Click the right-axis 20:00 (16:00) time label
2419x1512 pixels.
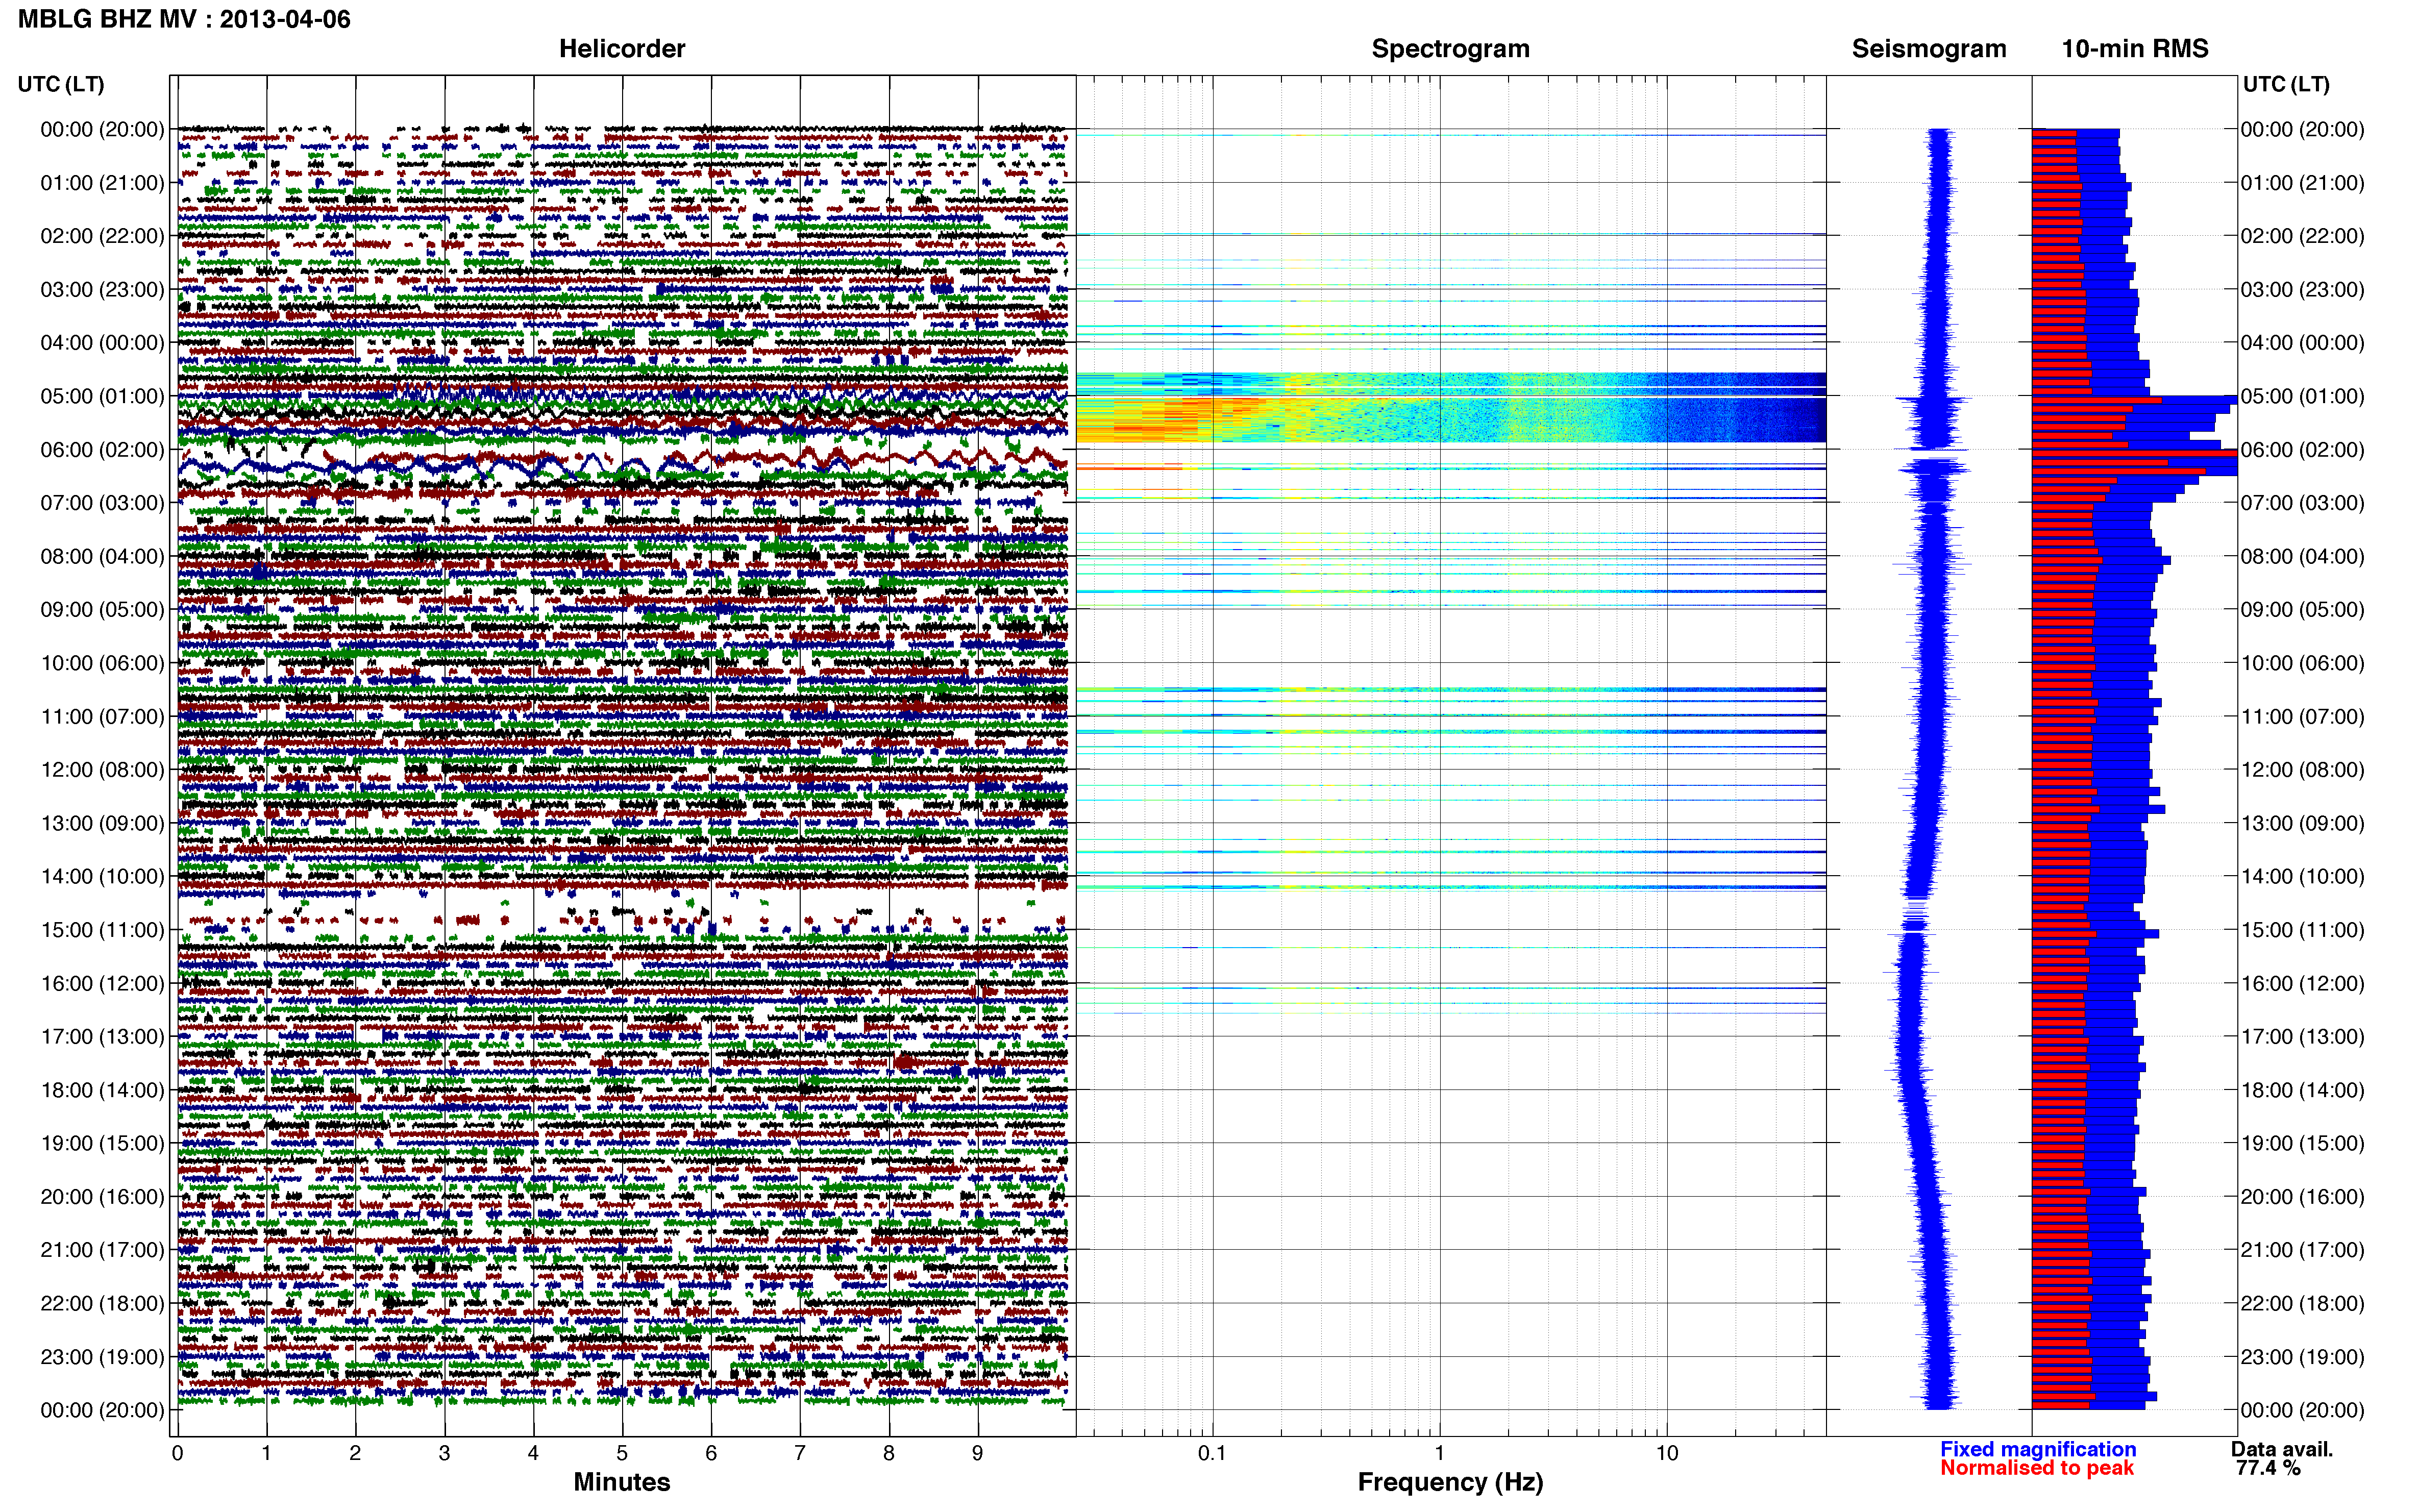point(2302,1196)
